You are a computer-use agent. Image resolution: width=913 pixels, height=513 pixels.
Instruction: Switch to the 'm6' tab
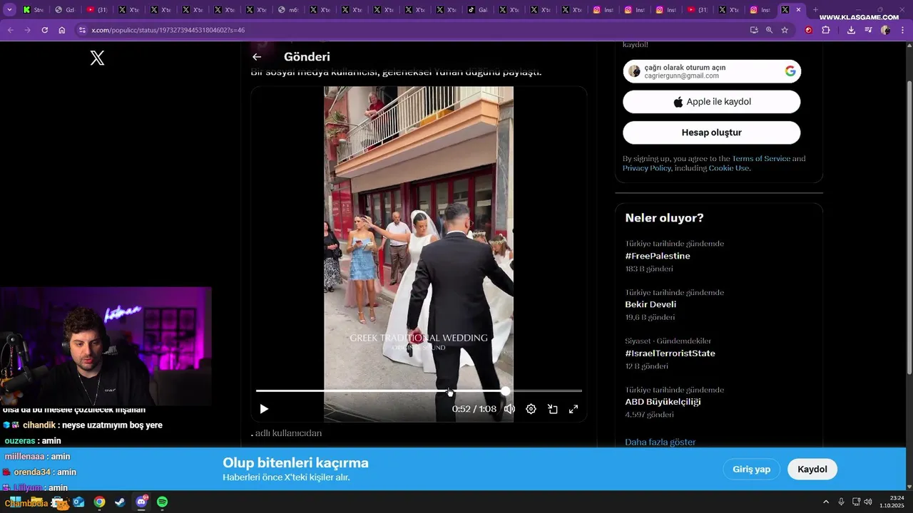(x=289, y=10)
